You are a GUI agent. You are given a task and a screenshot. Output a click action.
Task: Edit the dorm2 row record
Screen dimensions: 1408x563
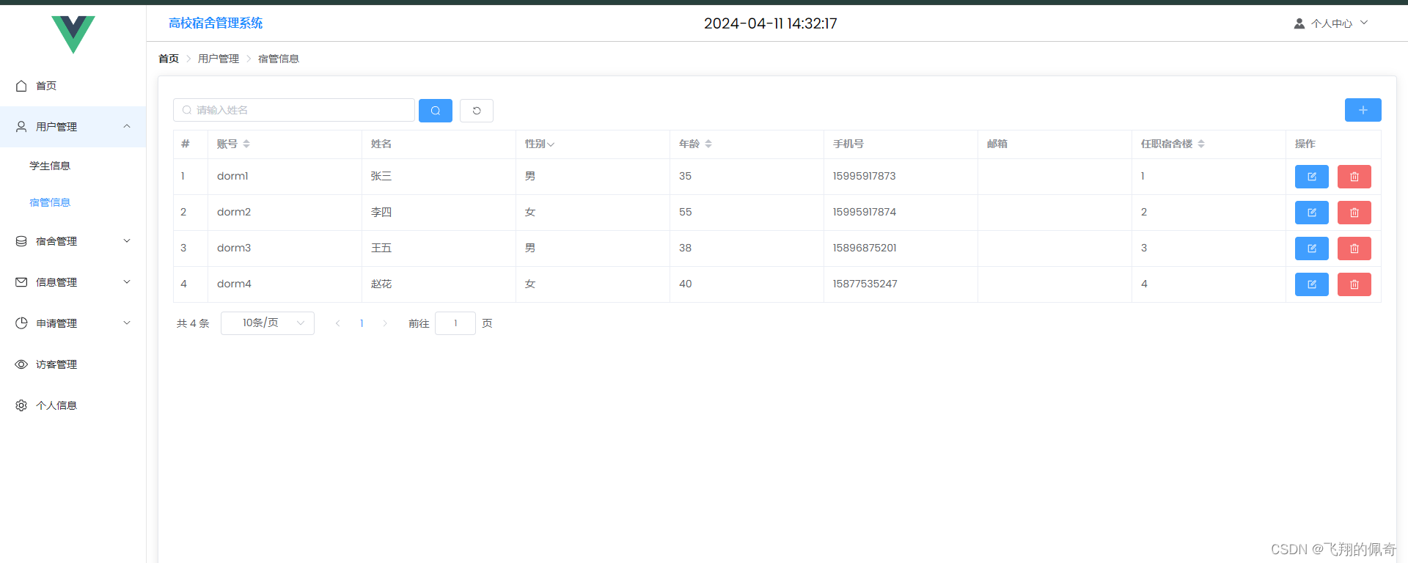[1312, 213]
